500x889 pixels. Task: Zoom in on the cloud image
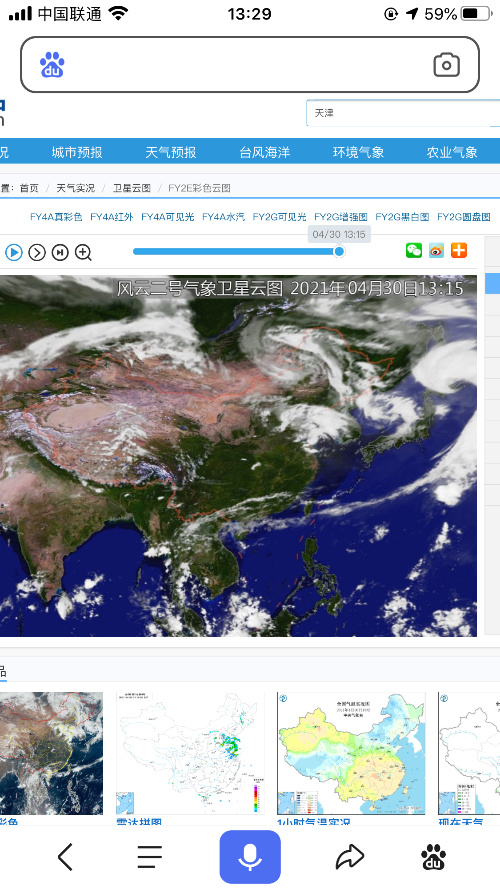click(83, 253)
